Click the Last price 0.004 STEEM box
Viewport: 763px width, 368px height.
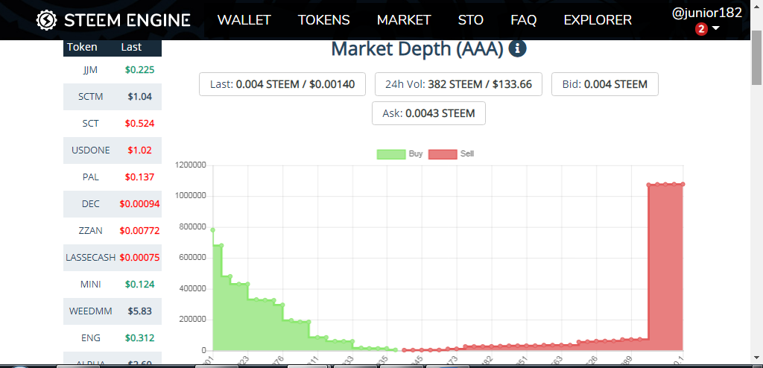tap(282, 84)
